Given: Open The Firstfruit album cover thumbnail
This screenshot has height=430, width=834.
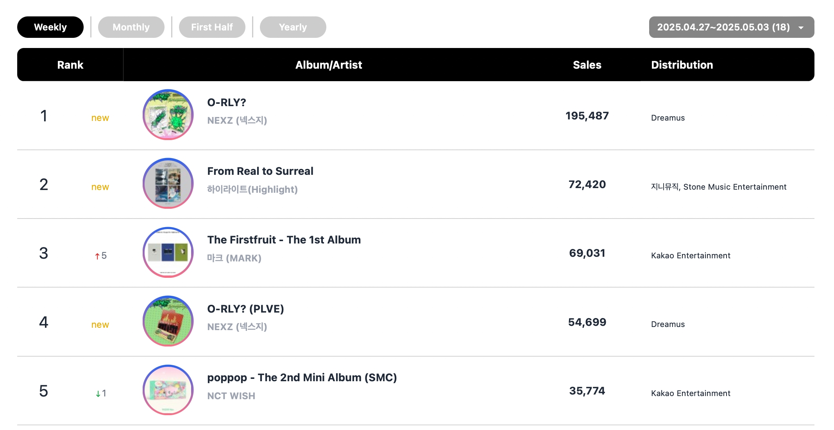Looking at the screenshot, I should (x=168, y=252).
